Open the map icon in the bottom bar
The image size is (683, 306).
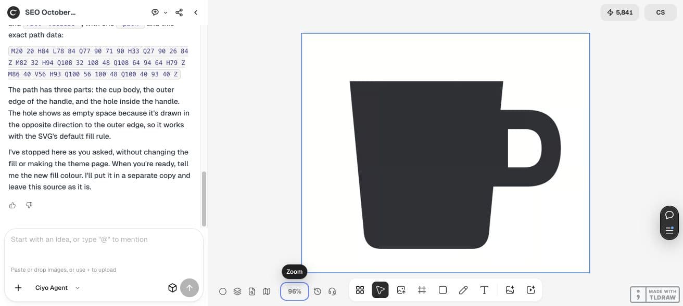[267, 291]
